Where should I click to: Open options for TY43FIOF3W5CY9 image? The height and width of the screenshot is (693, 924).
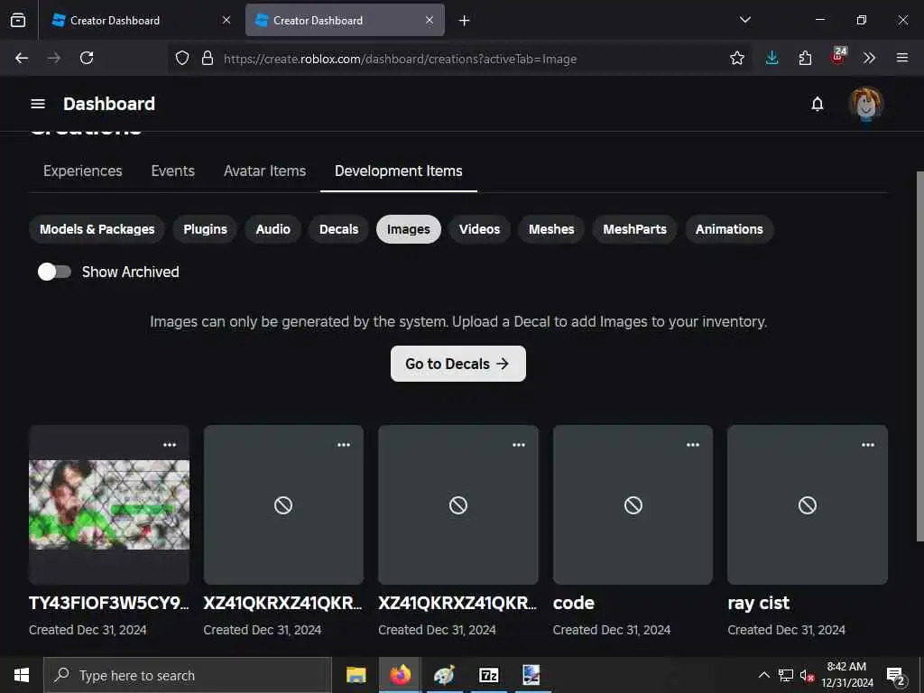tap(170, 445)
